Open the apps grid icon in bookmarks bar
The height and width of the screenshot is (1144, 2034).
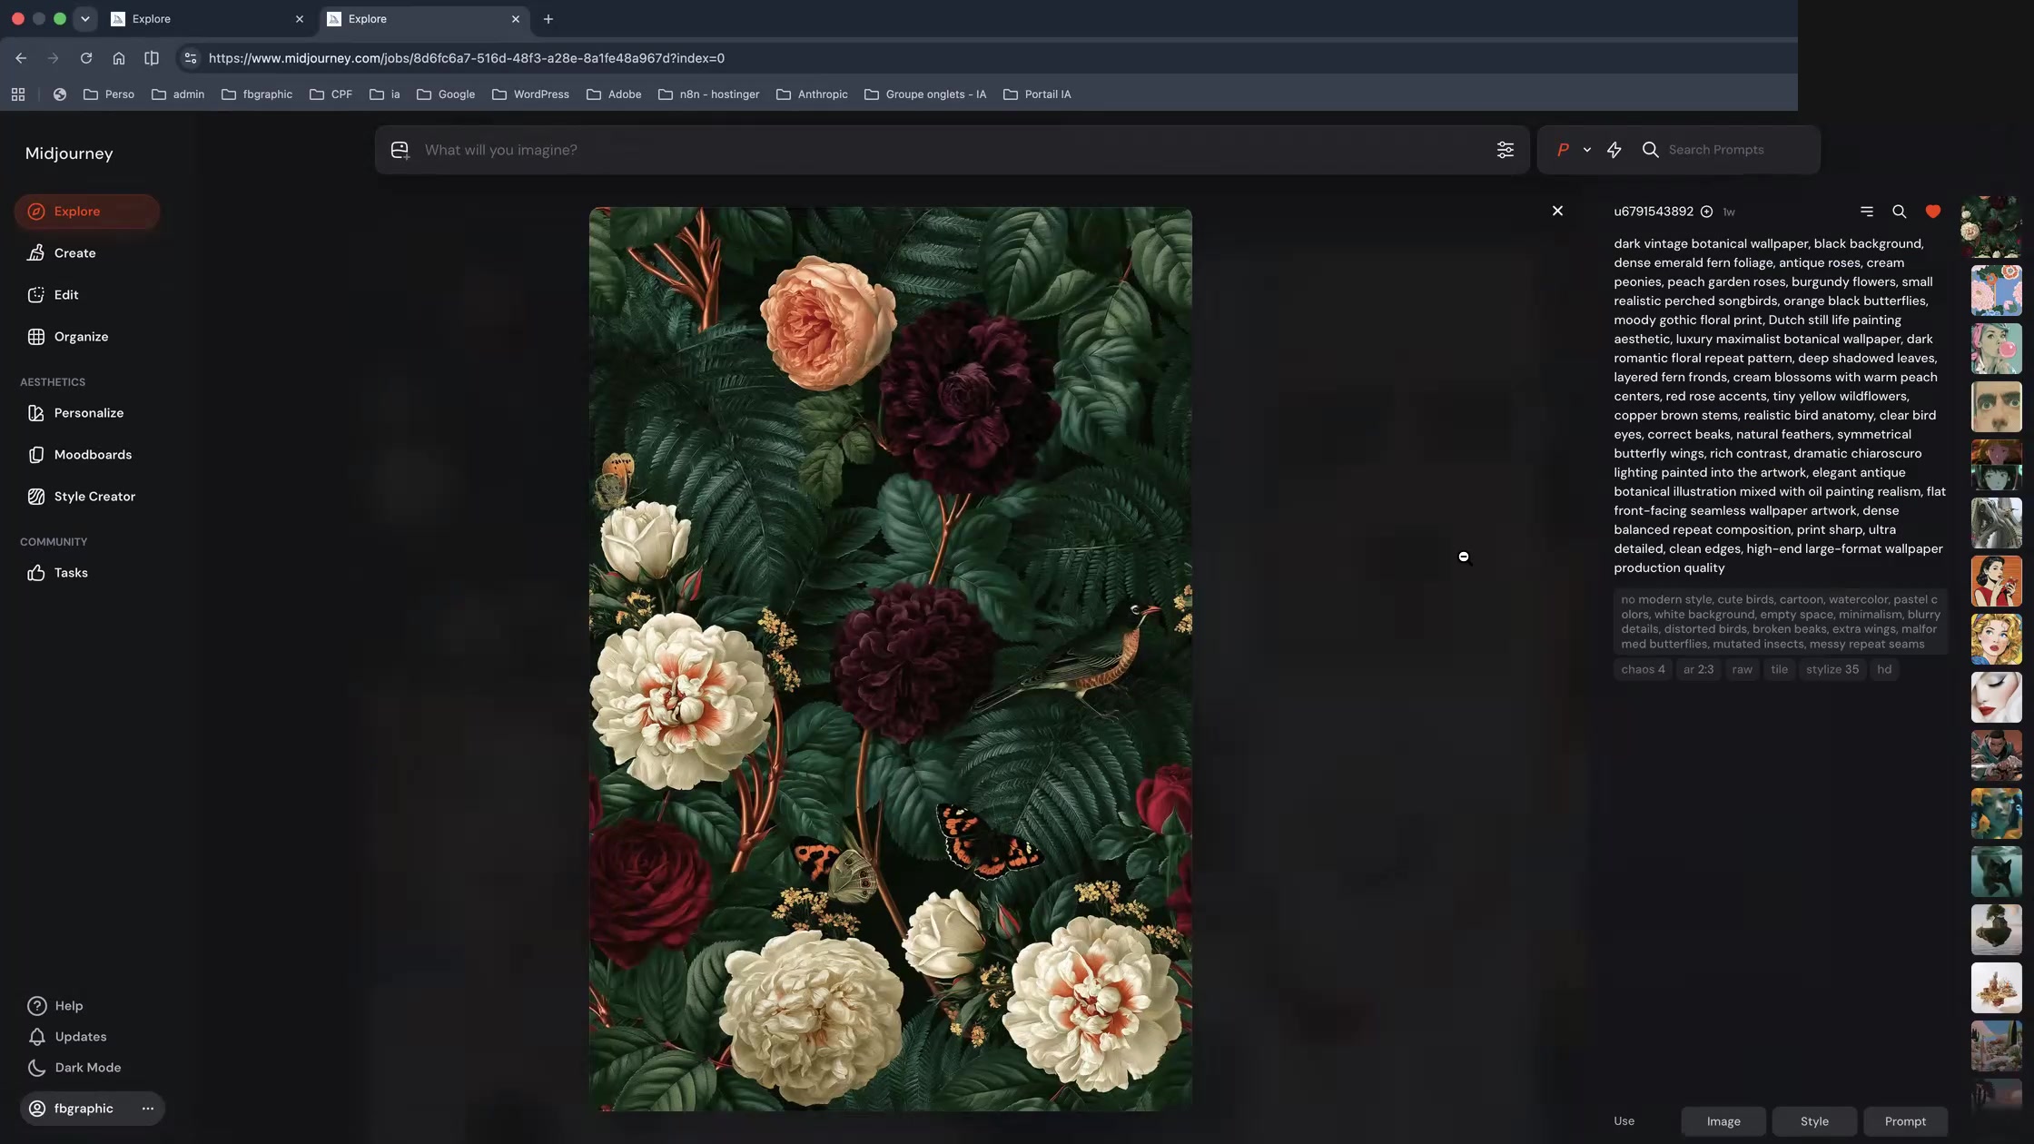18,94
